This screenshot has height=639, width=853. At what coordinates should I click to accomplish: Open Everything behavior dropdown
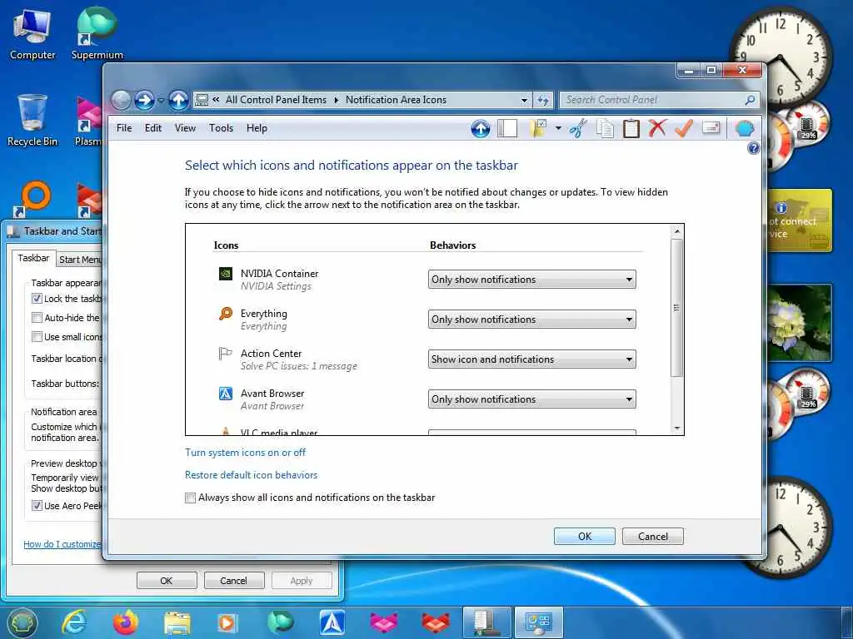tap(532, 319)
